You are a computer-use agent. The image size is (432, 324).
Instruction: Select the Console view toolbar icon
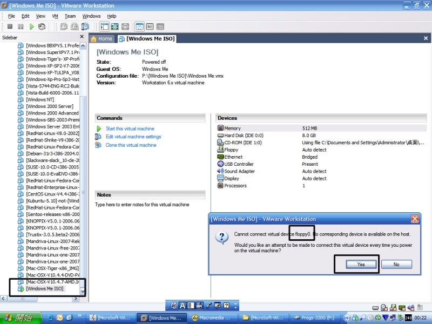160,26
